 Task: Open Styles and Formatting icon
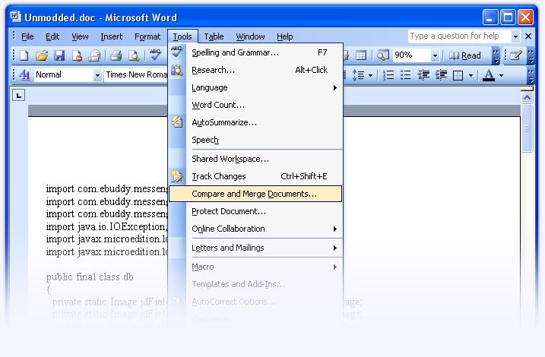coord(24,74)
